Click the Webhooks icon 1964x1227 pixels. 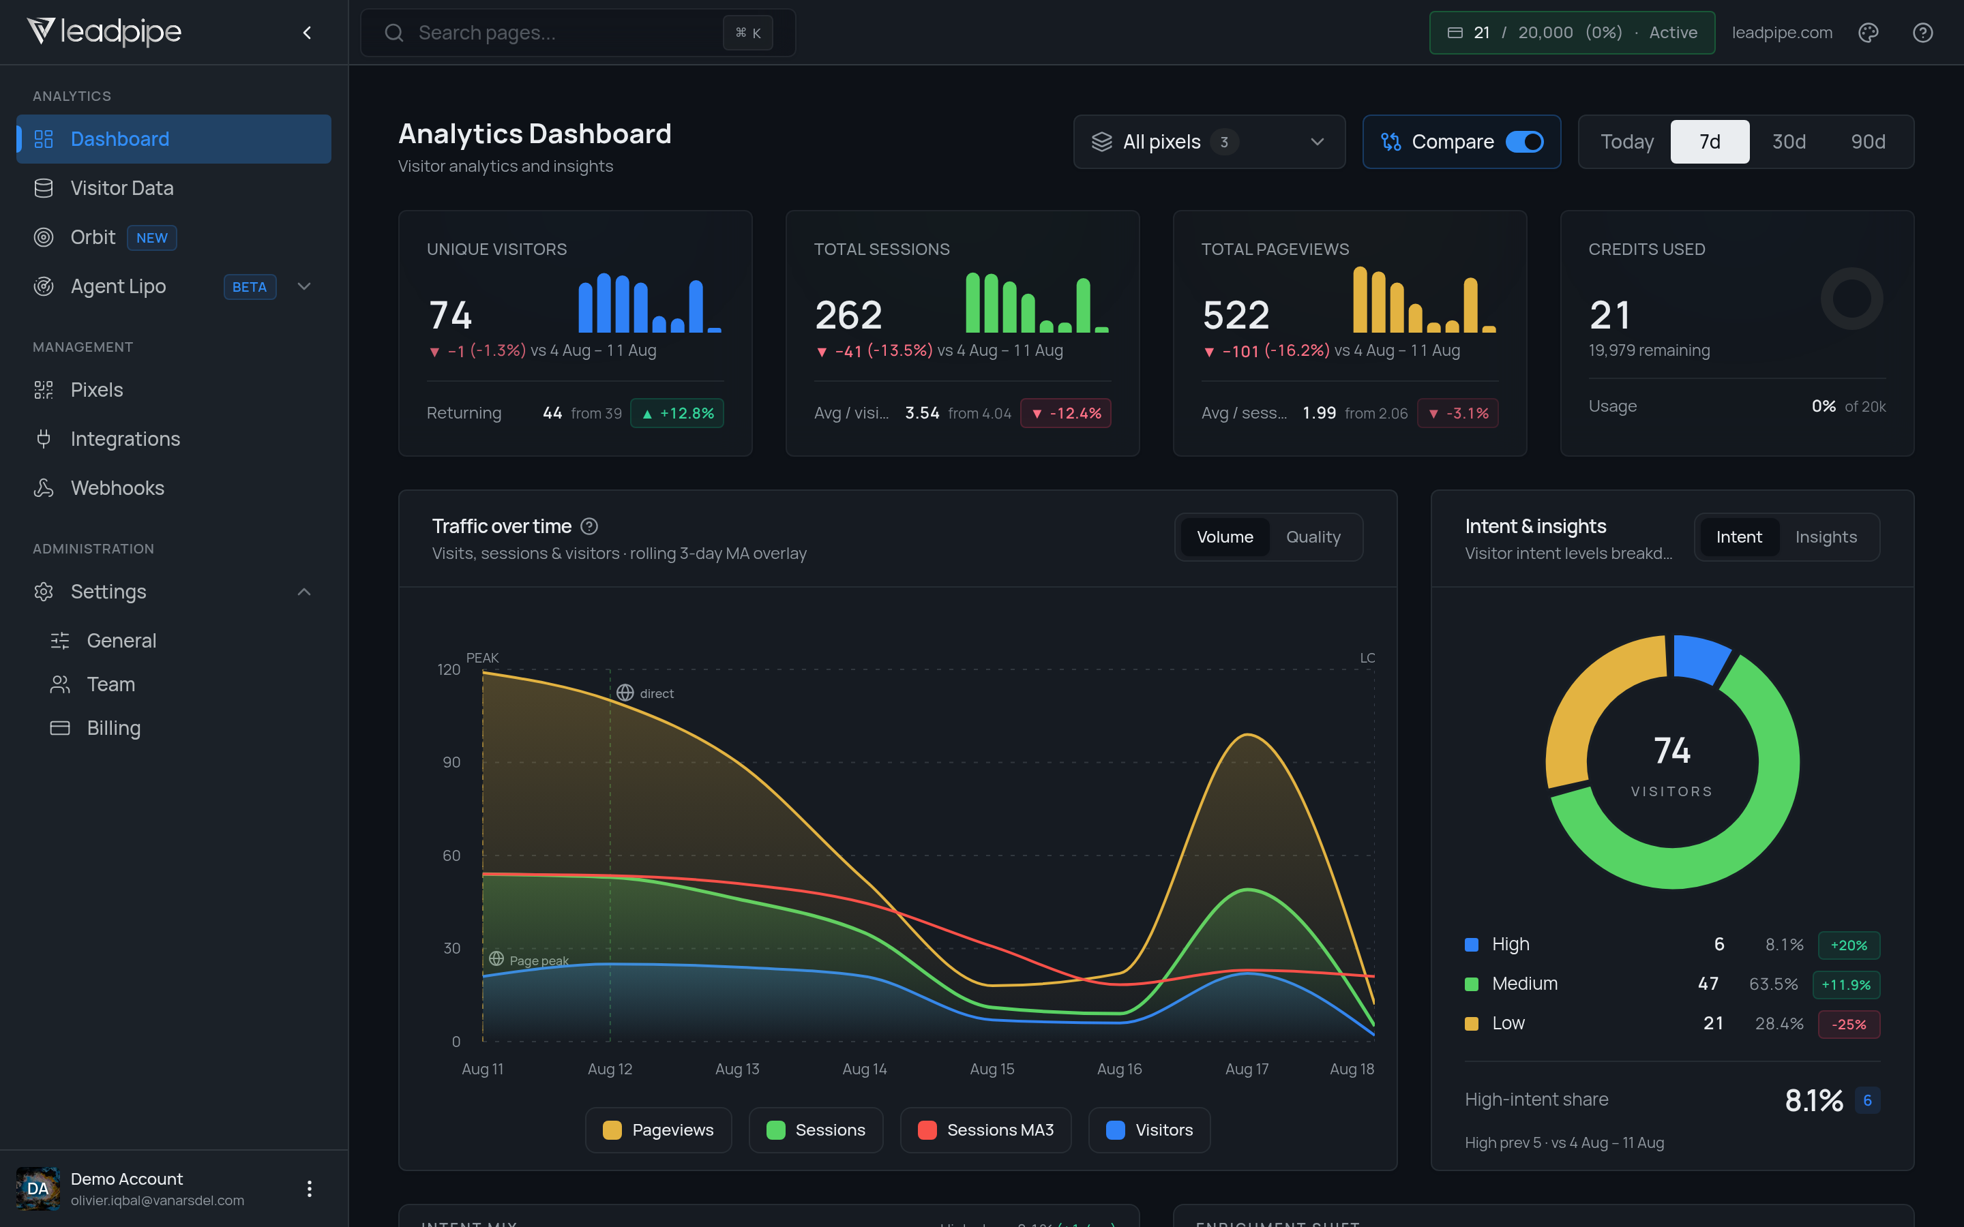point(44,487)
